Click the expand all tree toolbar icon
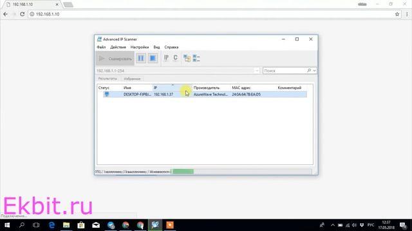The width and height of the screenshot is (412, 231). (187, 58)
